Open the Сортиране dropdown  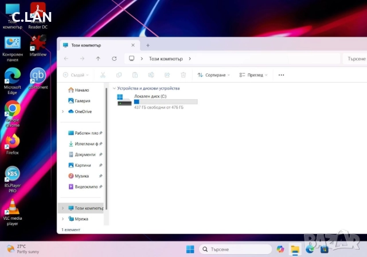213,75
